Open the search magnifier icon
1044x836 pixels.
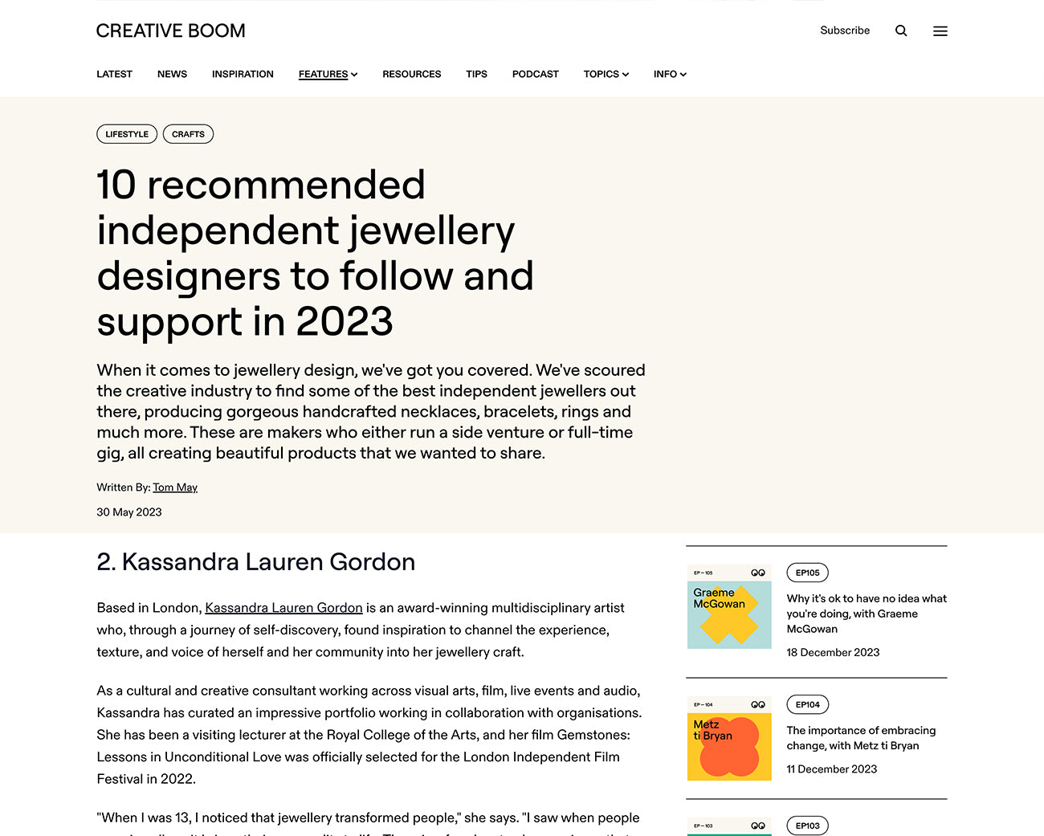901,31
